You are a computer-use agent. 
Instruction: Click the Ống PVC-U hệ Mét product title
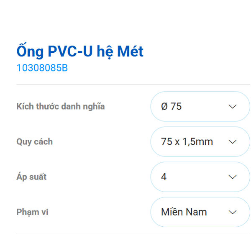pyautogui.click(x=80, y=51)
